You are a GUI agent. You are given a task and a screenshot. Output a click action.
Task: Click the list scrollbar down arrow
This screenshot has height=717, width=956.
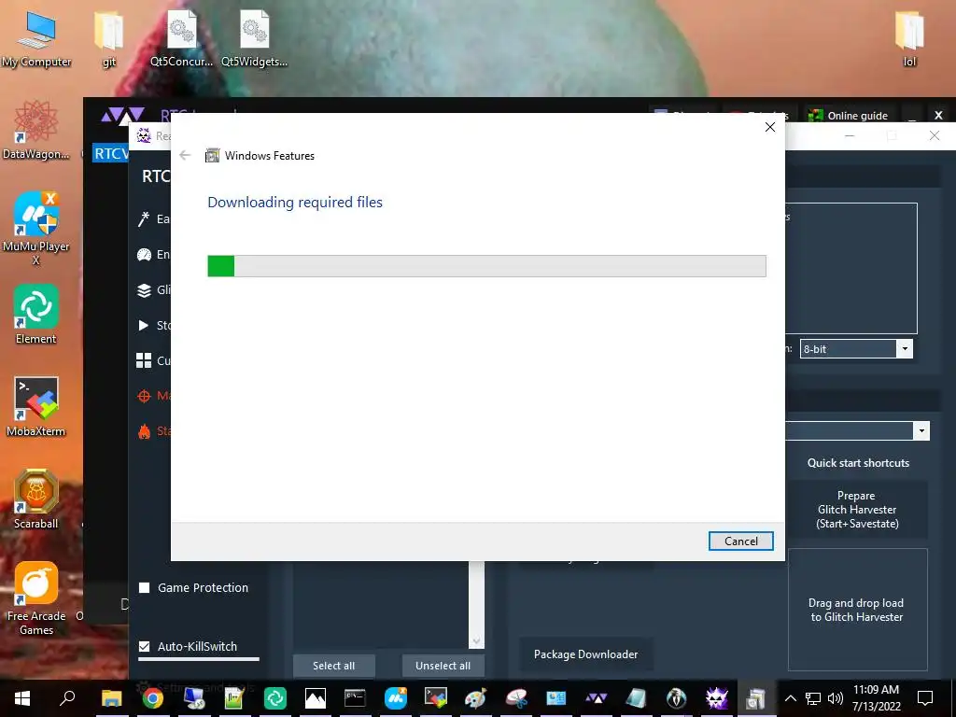click(x=476, y=641)
